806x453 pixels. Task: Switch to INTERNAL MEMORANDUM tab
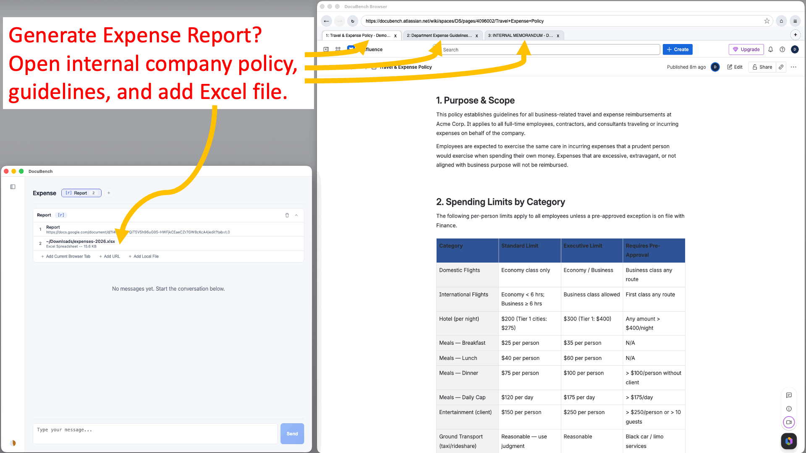point(520,36)
